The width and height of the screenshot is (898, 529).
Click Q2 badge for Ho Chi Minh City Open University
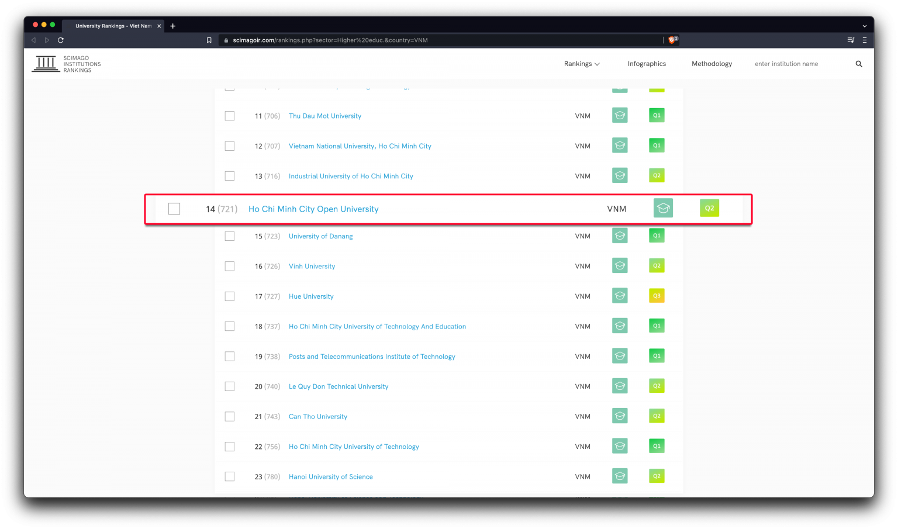[x=709, y=208]
